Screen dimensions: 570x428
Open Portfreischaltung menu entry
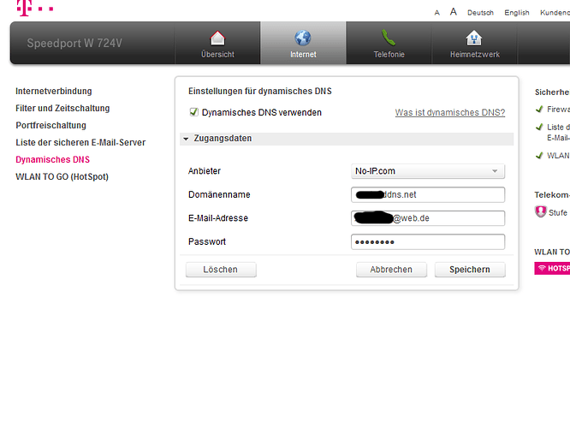point(50,126)
